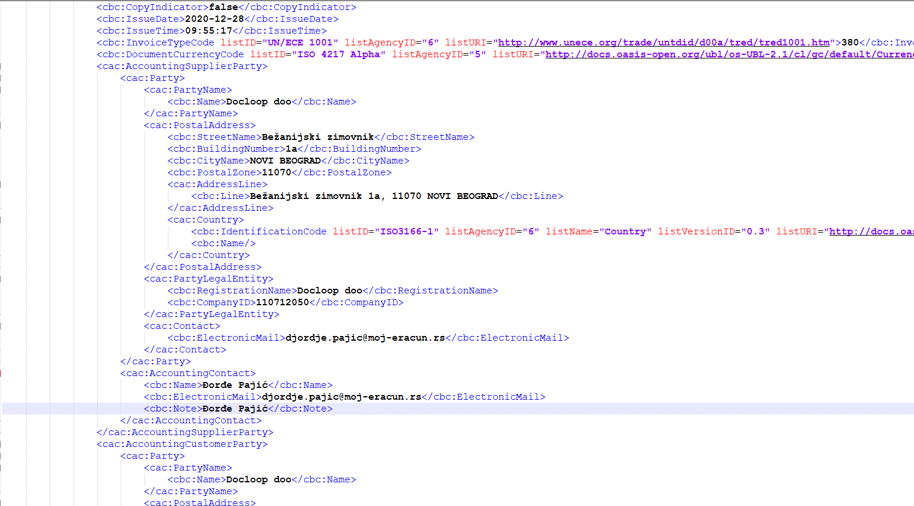Click the customer PartyName value 'Docloop doo'
Screen dimensions: 914x506
click(x=259, y=479)
